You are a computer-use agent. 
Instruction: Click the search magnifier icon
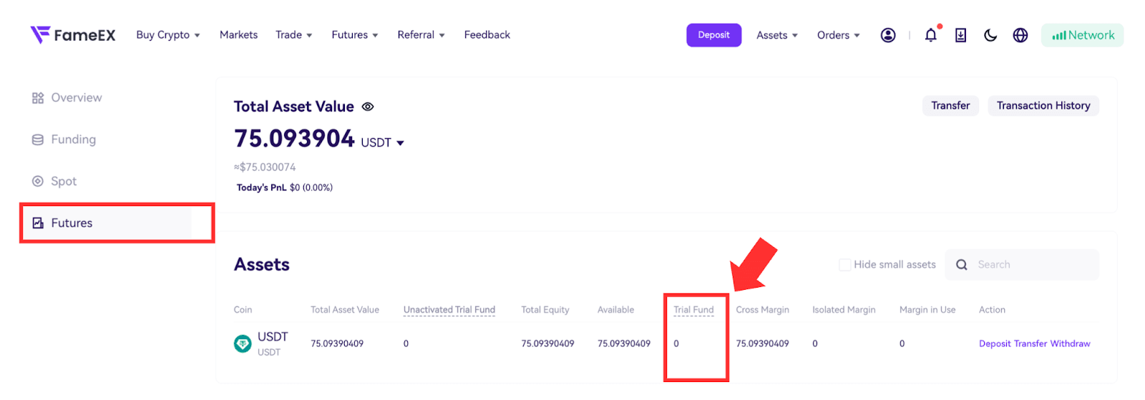pyautogui.click(x=962, y=265)
